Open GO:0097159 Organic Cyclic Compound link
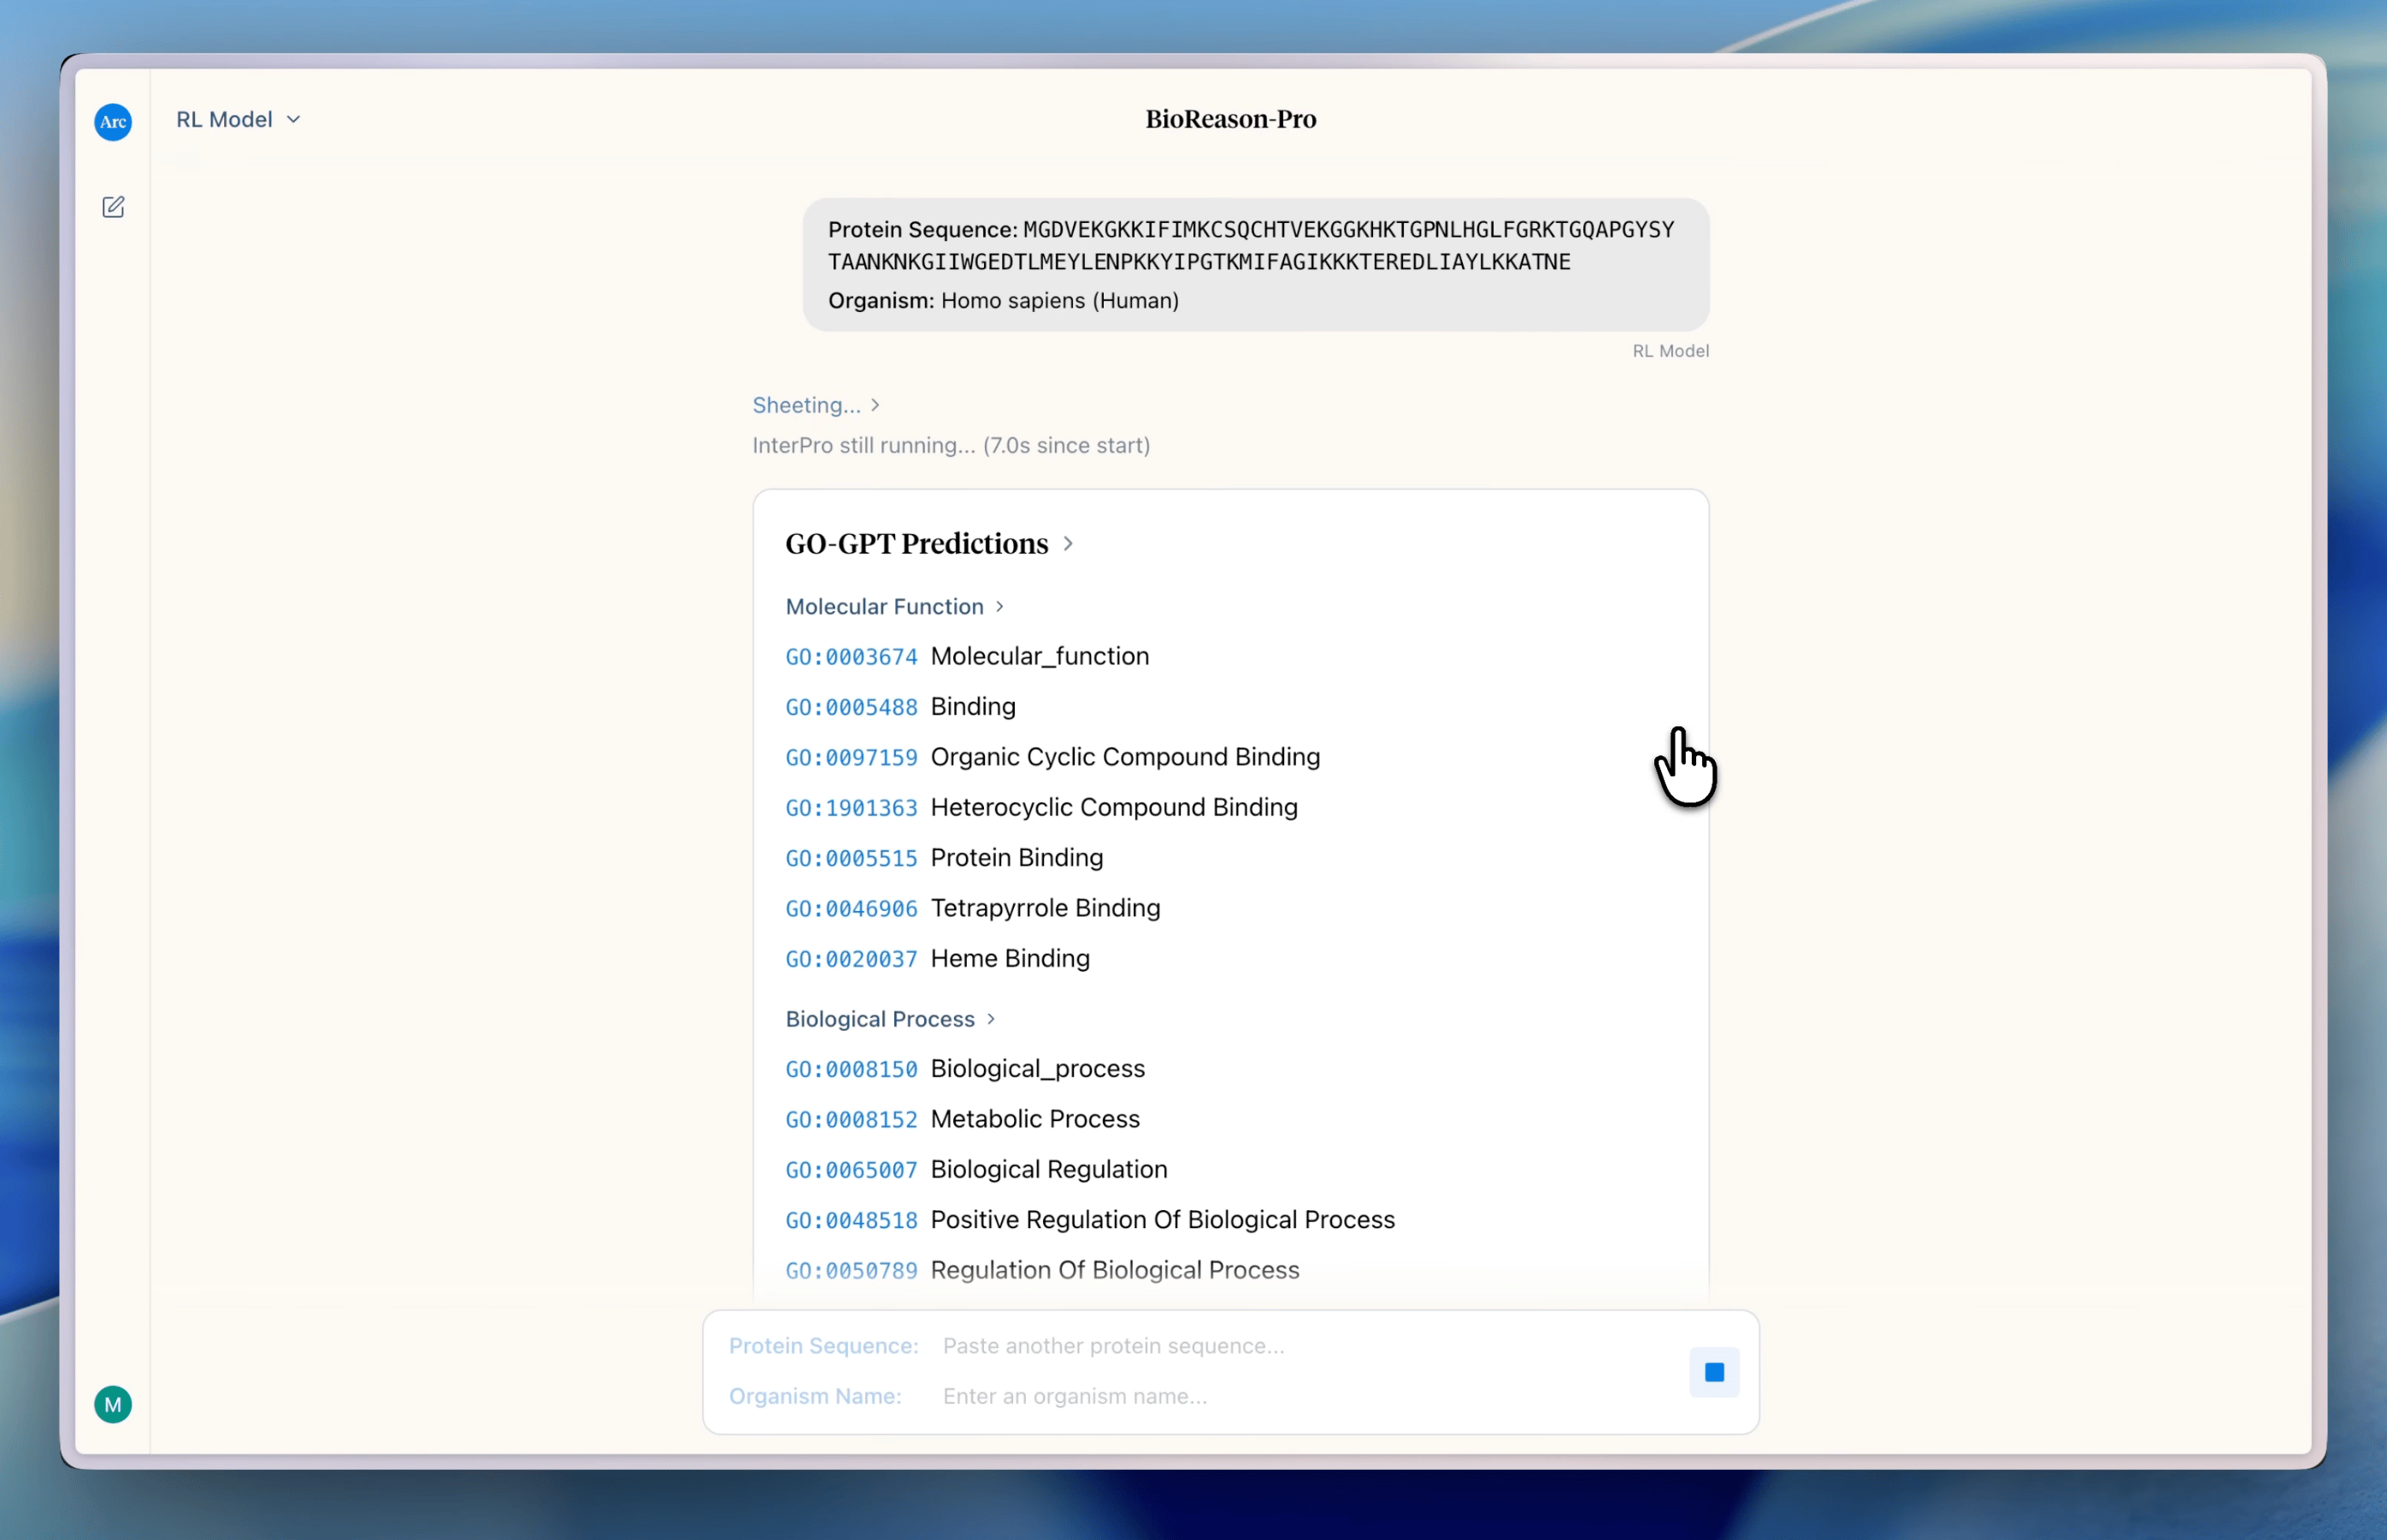The width and height of the screenshot is (2387, 1540). tap(852, 757)
